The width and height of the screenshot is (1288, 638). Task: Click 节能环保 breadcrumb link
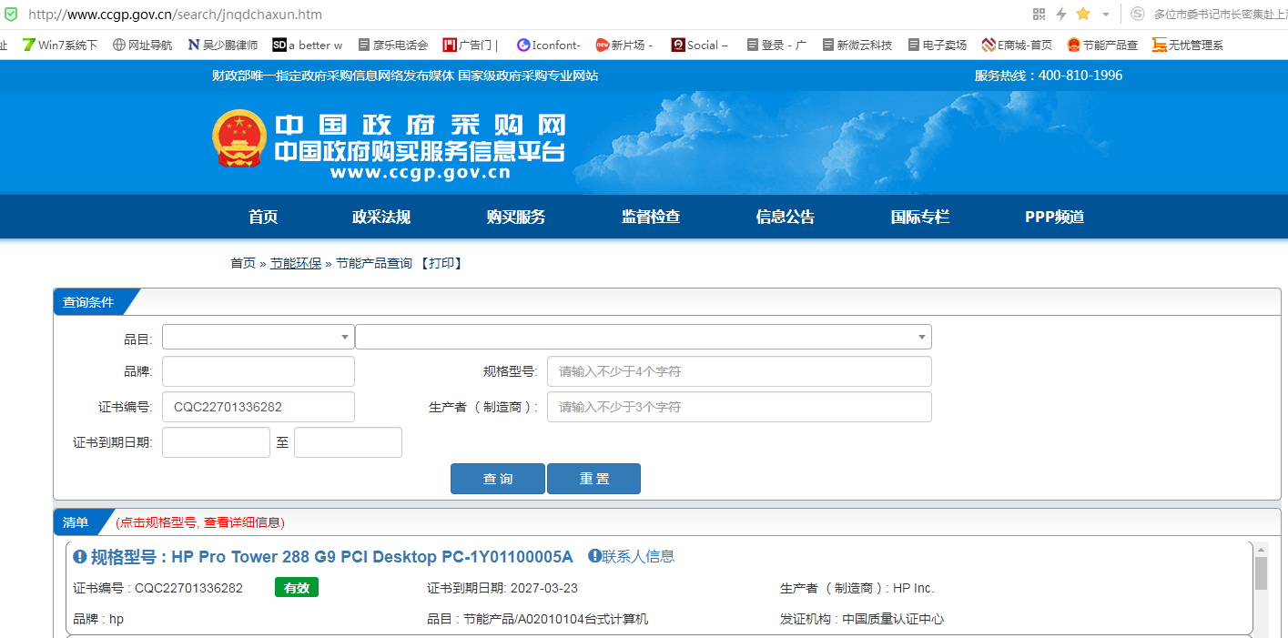[296, 263]
